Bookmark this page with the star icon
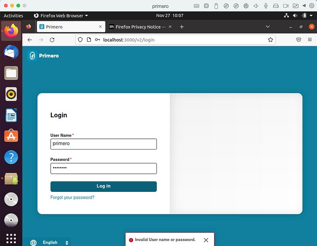This screenshot has height=246, width=317. [270, 40]
